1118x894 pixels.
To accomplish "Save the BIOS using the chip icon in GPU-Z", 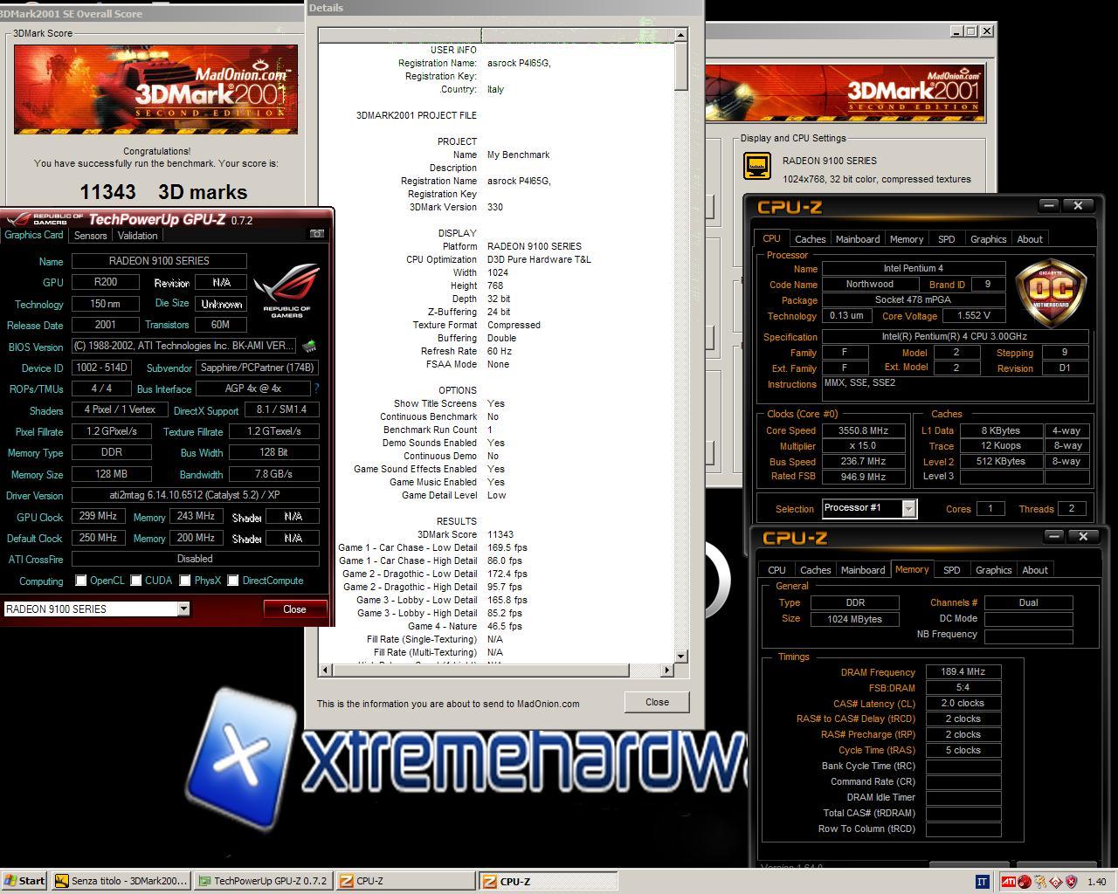I will pyautogui.click(x=309, y=347).
